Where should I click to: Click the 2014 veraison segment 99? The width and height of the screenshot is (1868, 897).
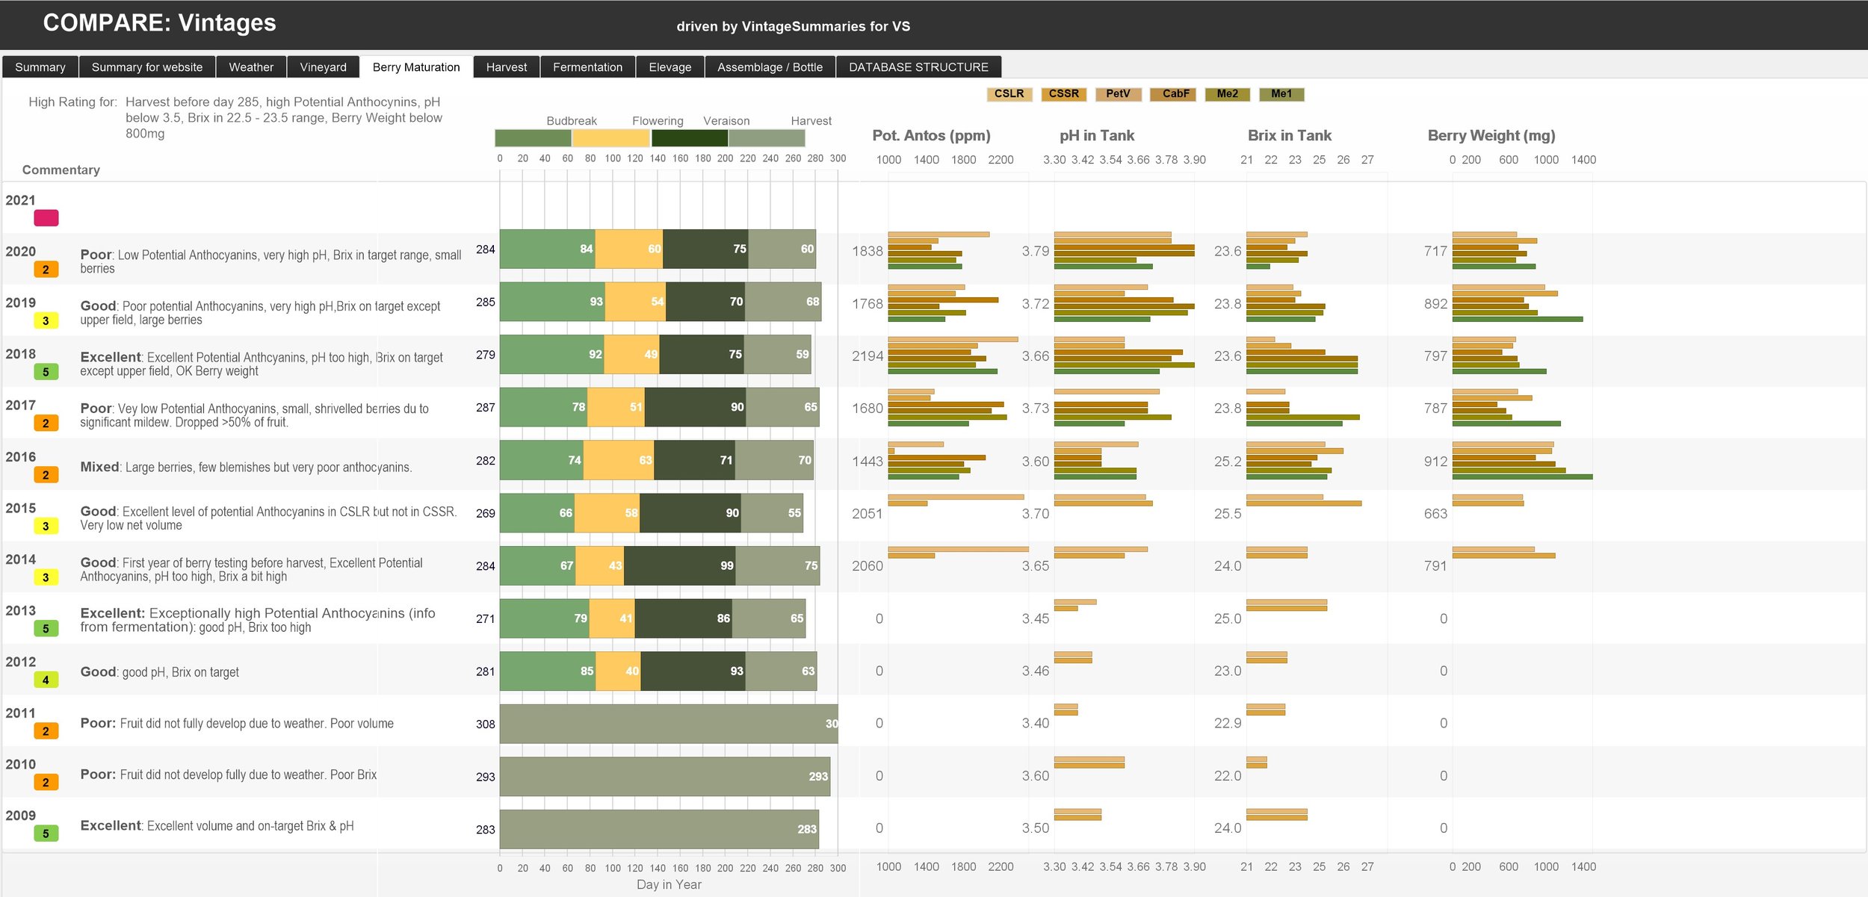coord(680,566)
